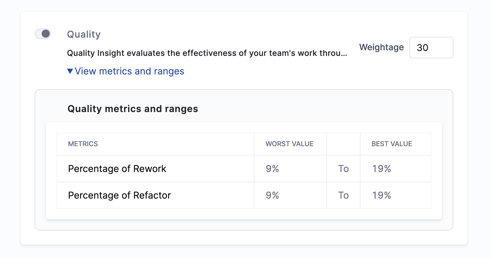The image size is (492, 258).
Task: Select the Percentage of Refactor row label
Action: click(119, 195)
